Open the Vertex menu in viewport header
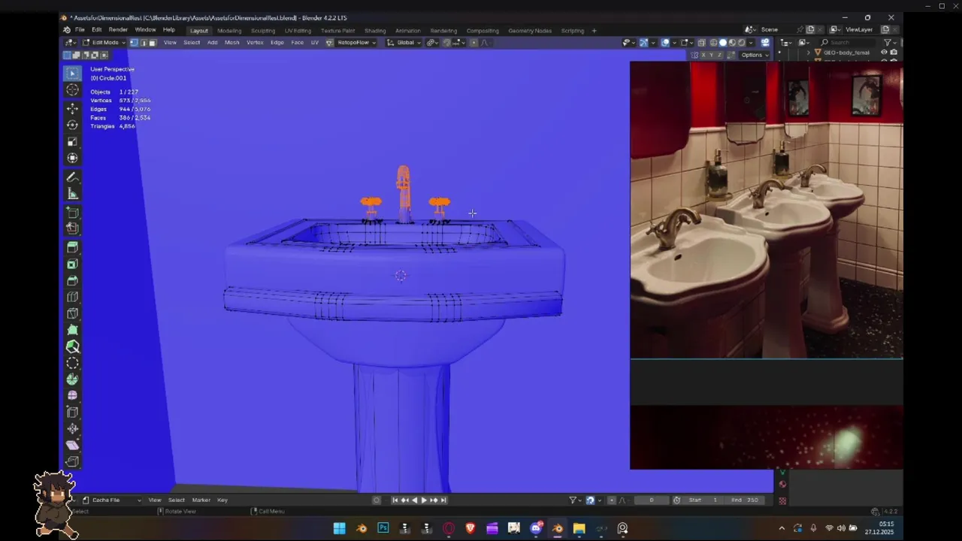This screenshot has width=962, height=541. [x=255, y=43]
